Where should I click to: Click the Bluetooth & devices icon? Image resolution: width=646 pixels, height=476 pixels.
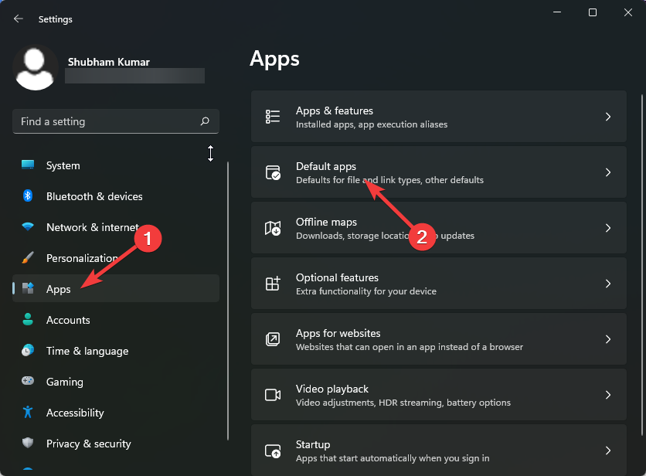click(x=28, y=196)
